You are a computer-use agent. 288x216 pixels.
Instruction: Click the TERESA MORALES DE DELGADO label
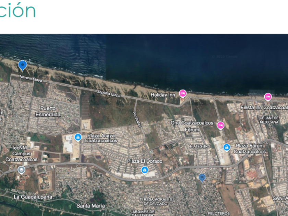click(x=156, y=202)
